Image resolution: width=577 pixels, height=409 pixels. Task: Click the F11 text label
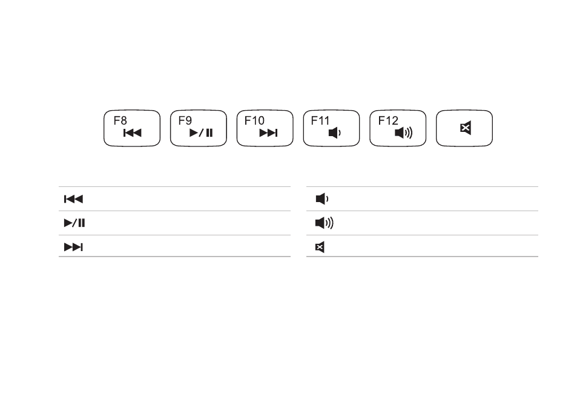coord(320,120)
